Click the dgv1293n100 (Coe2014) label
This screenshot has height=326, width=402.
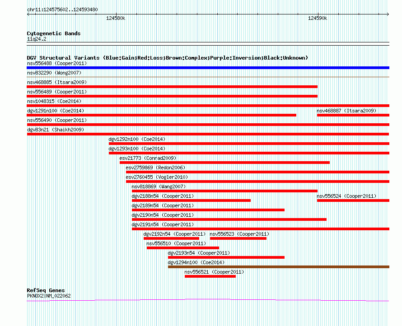[x=137, y=149]
